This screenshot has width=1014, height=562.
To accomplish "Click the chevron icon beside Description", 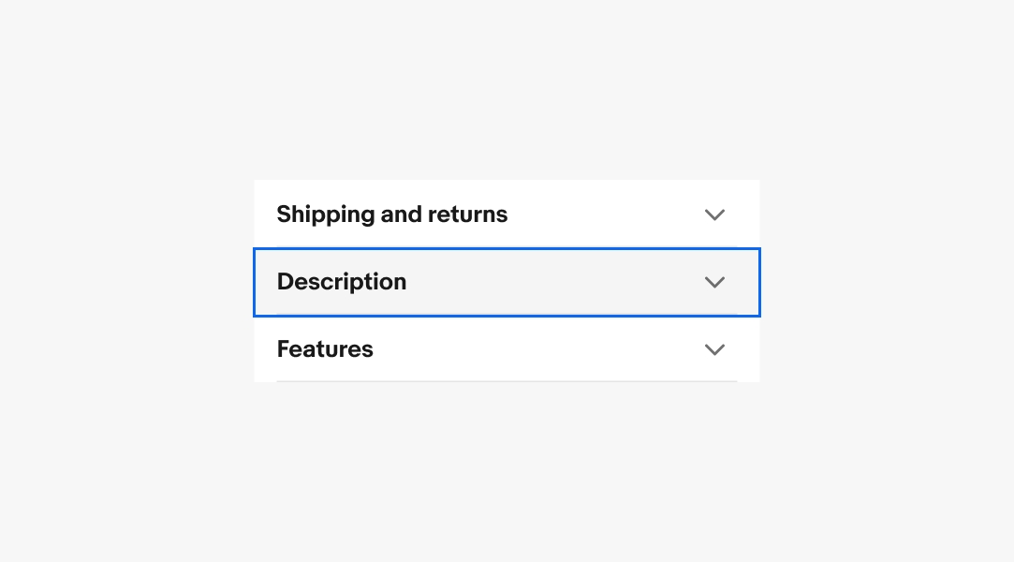I will point(714,282).
